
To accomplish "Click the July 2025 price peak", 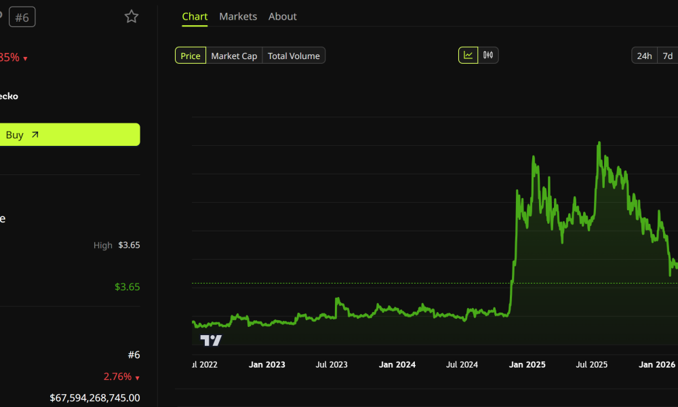I will pyautogui.click(x=599, y=142).
